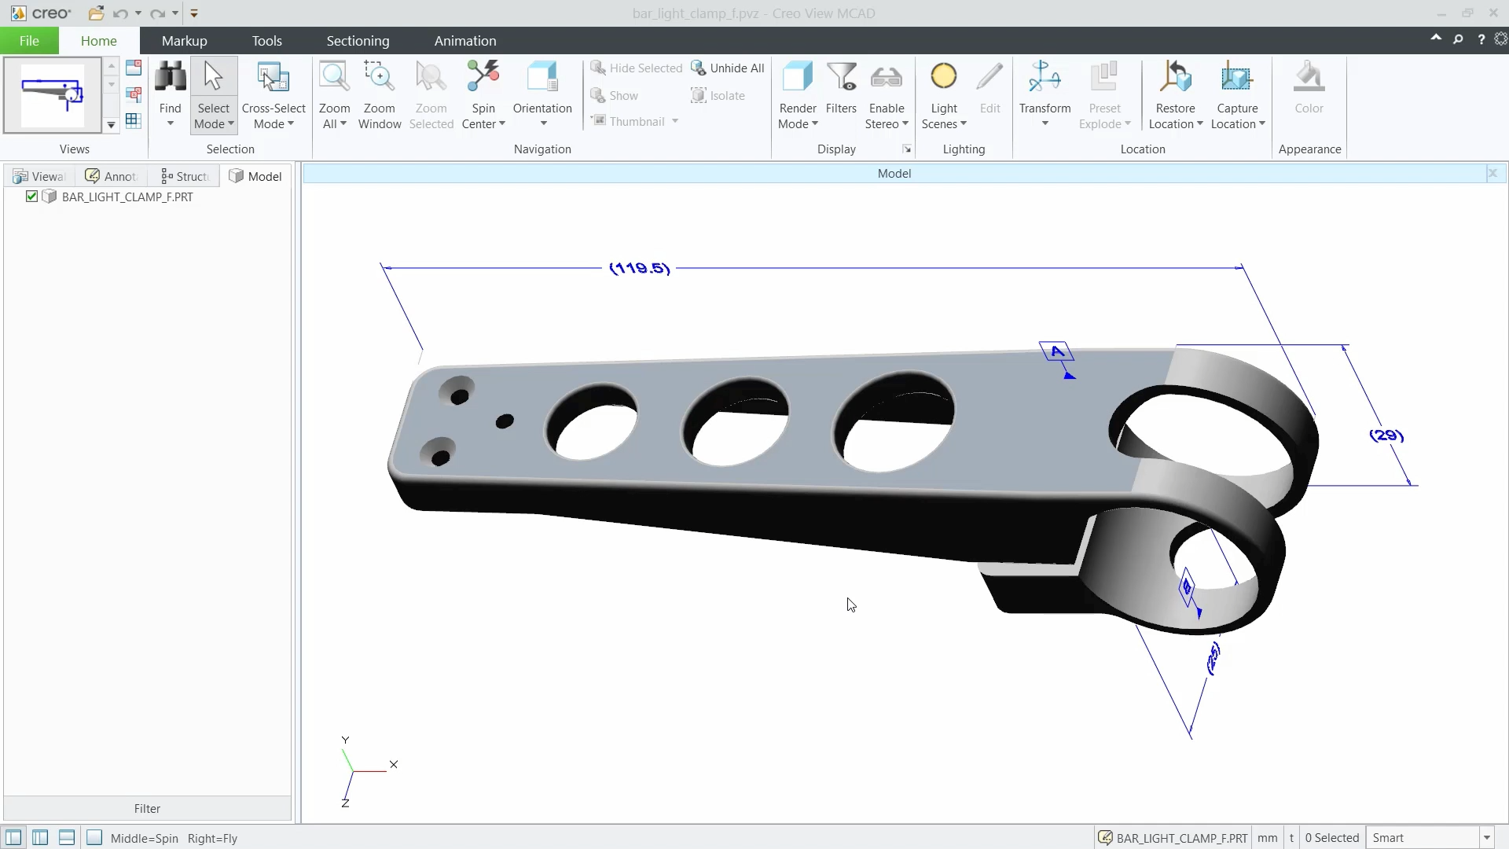Activate the Select Mode arrow tool

click(213, 77)
